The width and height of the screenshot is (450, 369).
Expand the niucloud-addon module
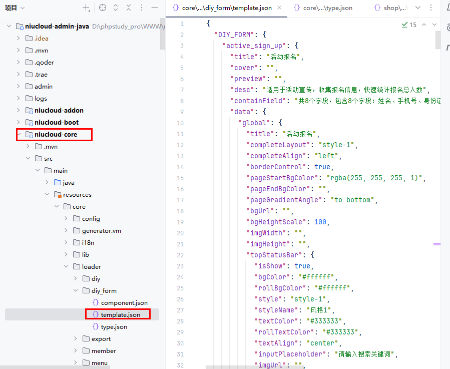(19, 111)
